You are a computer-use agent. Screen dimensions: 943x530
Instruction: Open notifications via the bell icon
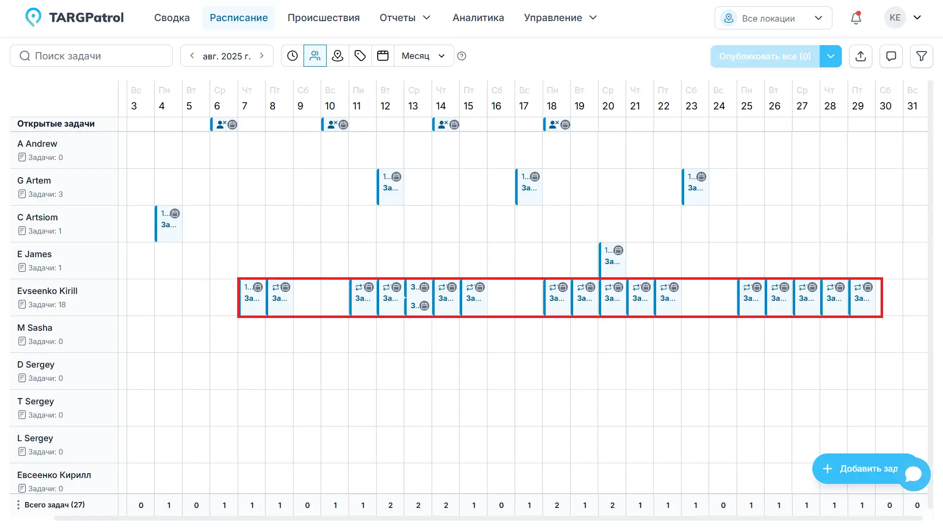point(856,18)
